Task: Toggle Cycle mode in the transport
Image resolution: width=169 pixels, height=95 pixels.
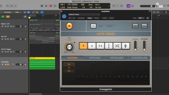Action: coord(55,6)
